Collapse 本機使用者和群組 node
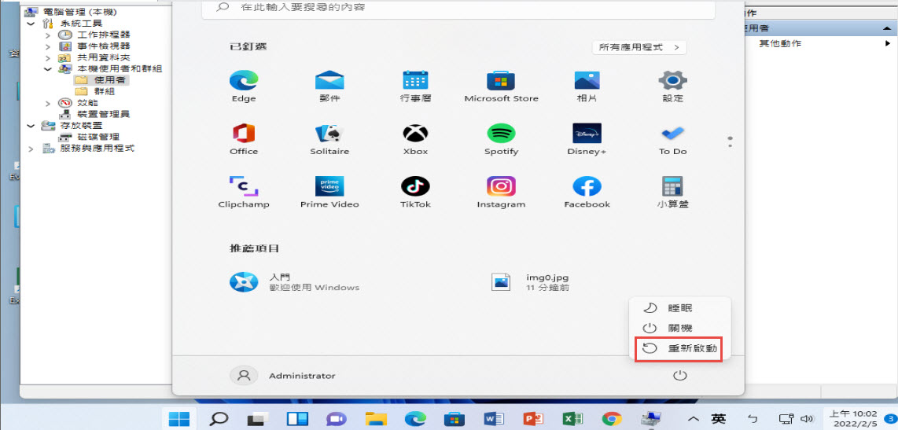 (48, 68)
